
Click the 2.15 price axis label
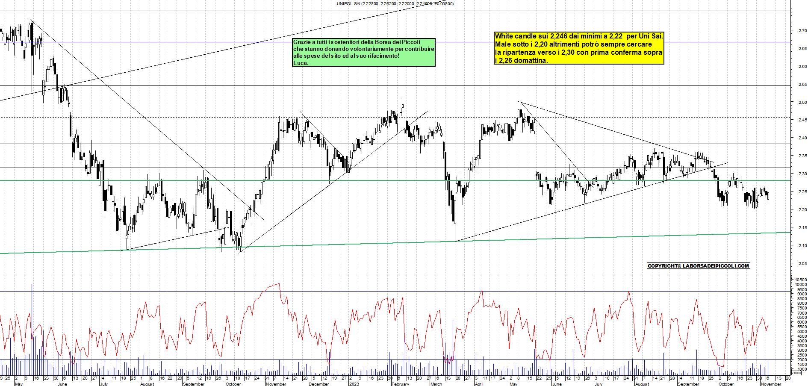tap(802, 228)
